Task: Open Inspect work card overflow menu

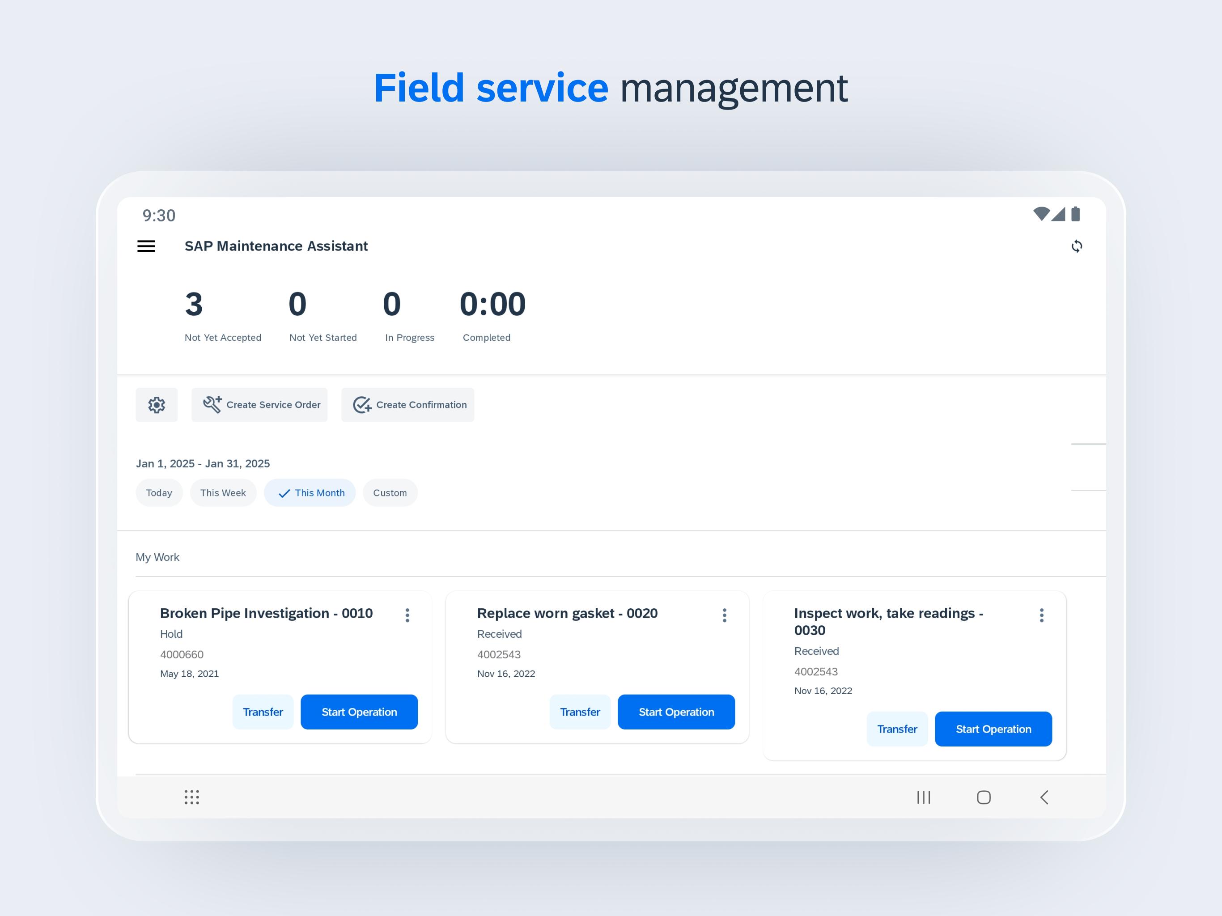Action: point(1041,615)
